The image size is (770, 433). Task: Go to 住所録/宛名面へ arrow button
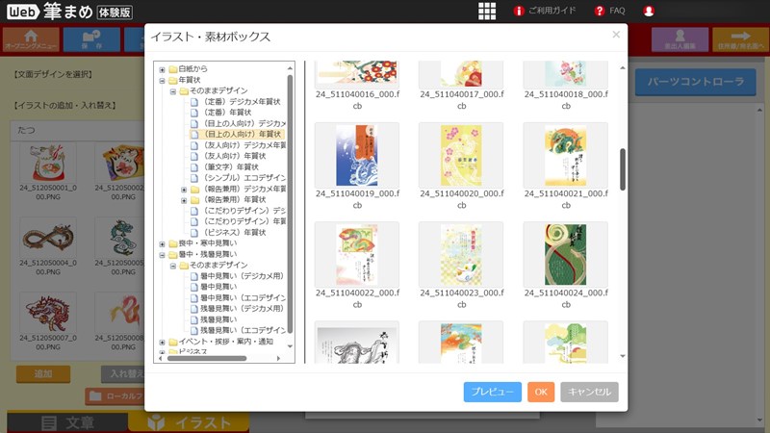point(740,39)
